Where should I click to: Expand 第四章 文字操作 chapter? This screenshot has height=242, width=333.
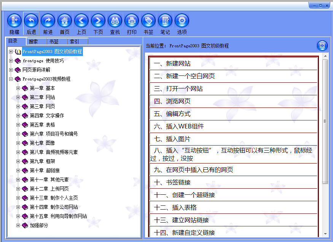(18, 116)
